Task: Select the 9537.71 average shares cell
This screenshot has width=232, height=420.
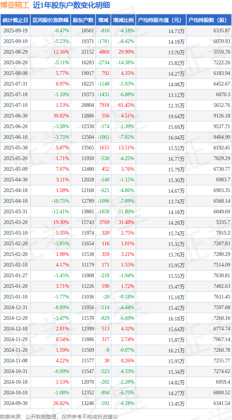Action: pos(221,127)
